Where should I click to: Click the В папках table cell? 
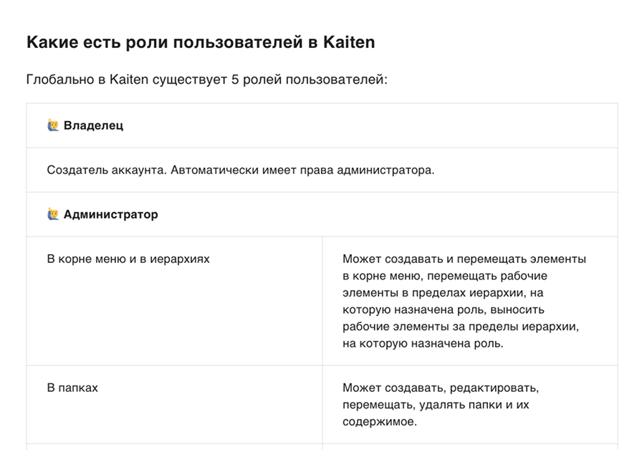174,404
